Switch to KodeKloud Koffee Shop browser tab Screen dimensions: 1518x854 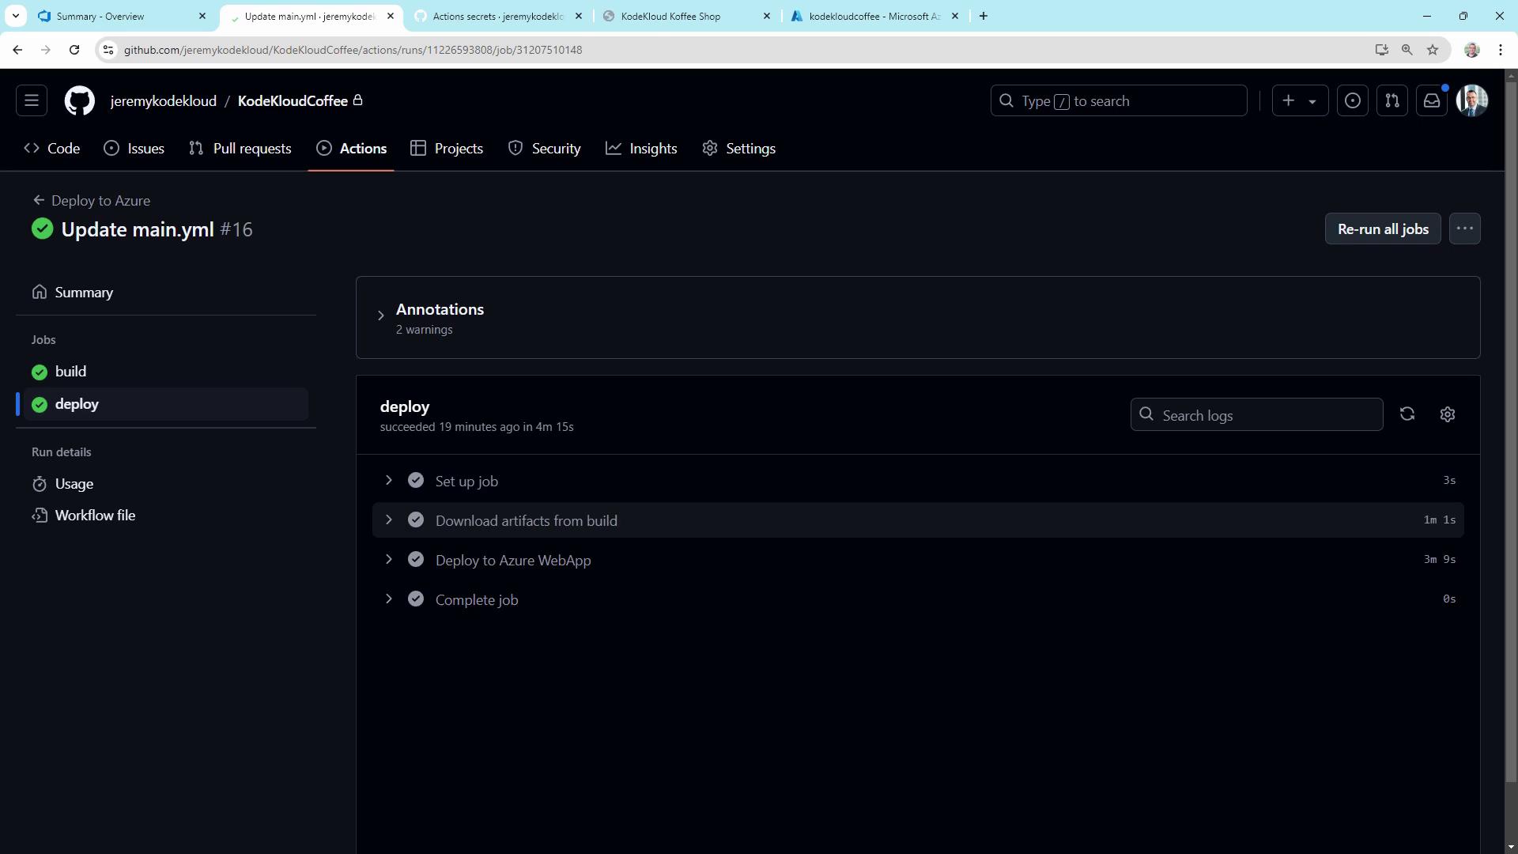click(686, 16)
